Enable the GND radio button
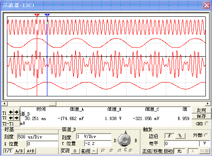Image resolution: width=212 pixels, height=156 pixels. (207, 124)
